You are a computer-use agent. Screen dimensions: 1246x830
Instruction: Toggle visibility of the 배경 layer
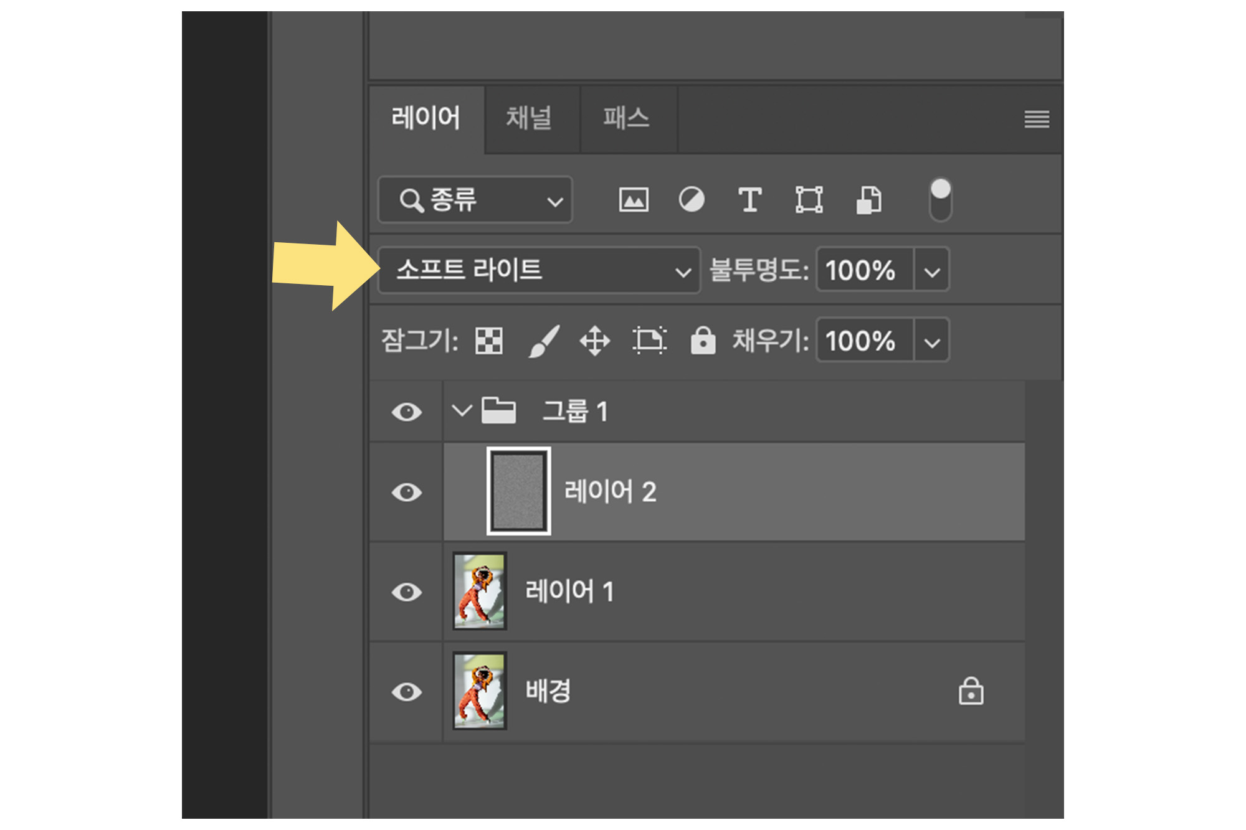pos(407,692)
